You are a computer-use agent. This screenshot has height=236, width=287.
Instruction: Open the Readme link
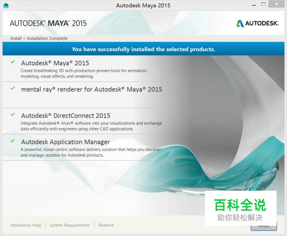(x=106, y=225)
